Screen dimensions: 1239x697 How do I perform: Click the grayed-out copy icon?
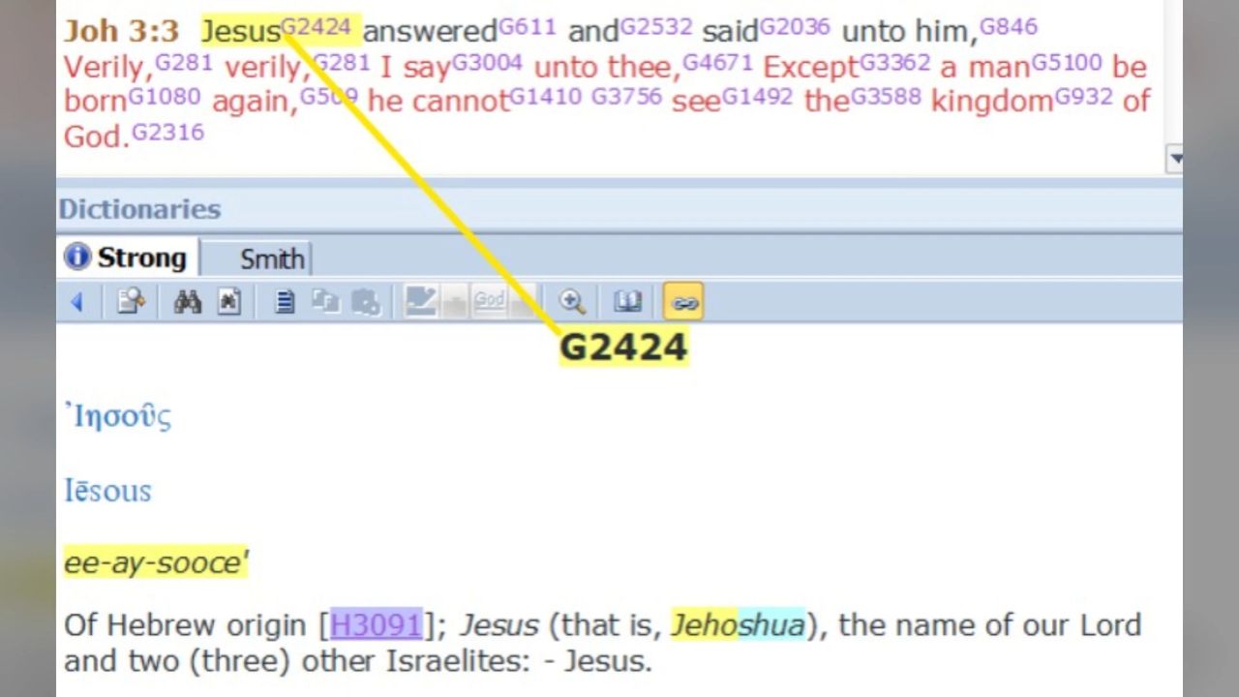325,302
